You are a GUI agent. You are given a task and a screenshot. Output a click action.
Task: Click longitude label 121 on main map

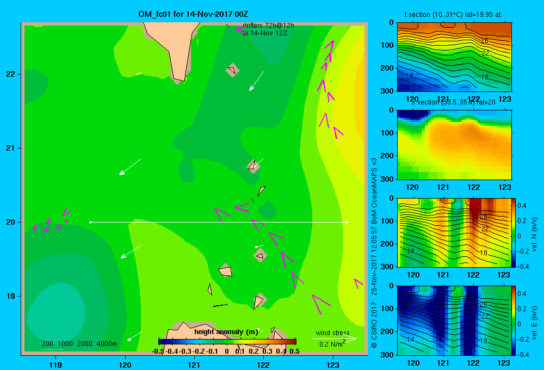(194, 365)
